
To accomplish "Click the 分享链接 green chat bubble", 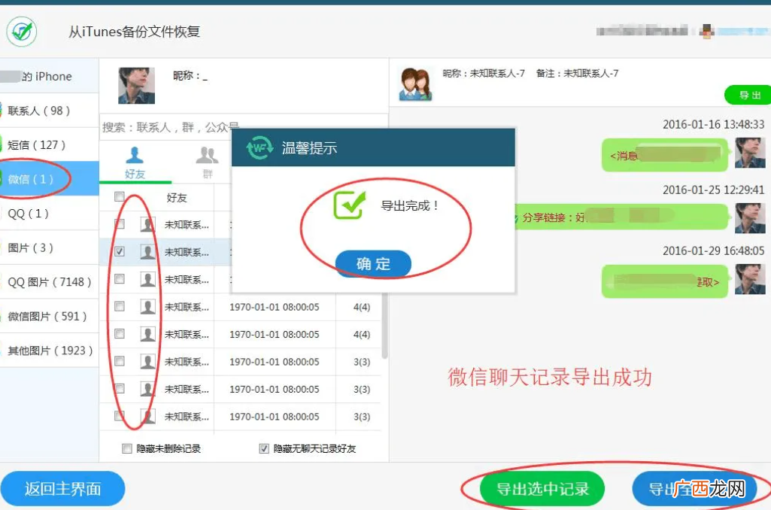I will click(x=621, y=217).
